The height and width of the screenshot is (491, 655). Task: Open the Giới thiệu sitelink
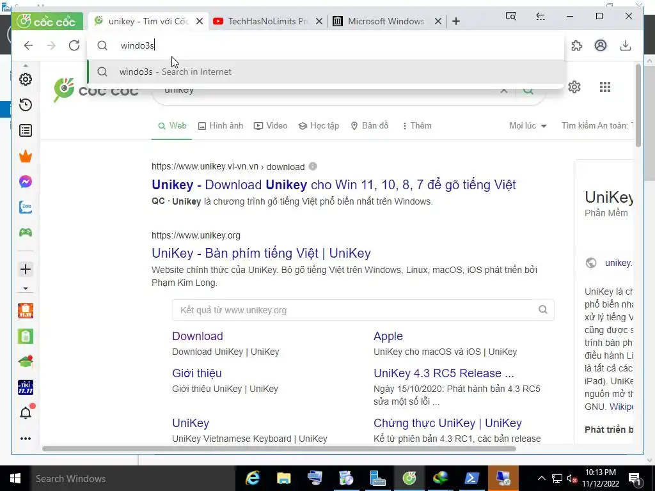pyautogui.click(x=197, y=373)
